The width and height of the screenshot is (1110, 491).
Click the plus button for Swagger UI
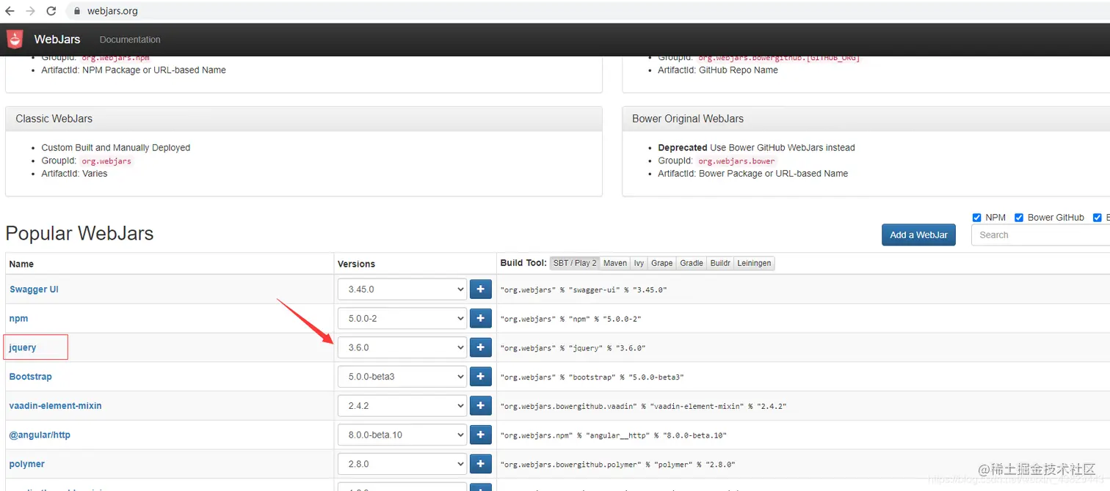[x=480, y=289]
